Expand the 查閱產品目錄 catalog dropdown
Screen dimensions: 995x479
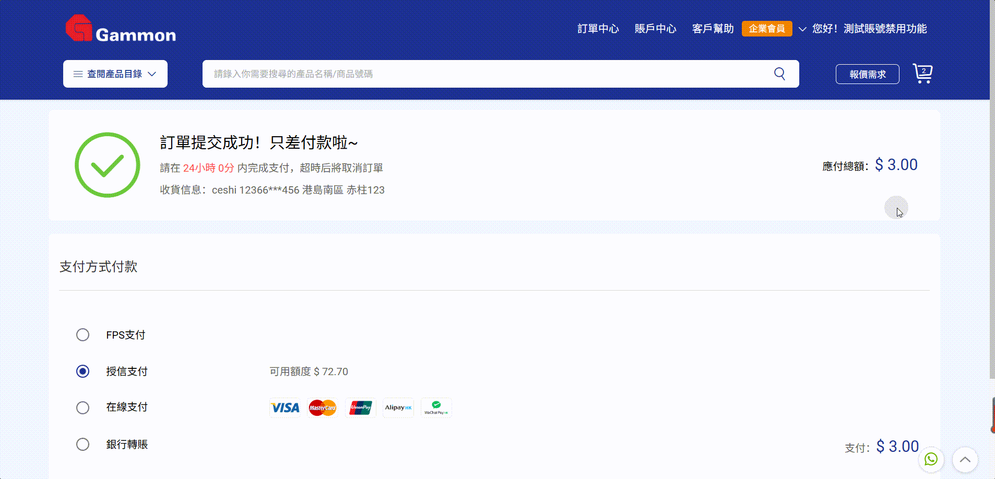tap(115, 74)
